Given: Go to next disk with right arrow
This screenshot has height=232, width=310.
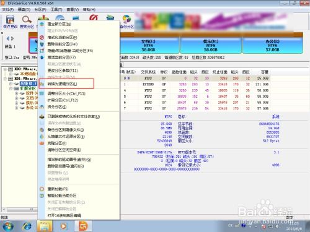Looking at the screenshot, I should [x=12, y=38].
